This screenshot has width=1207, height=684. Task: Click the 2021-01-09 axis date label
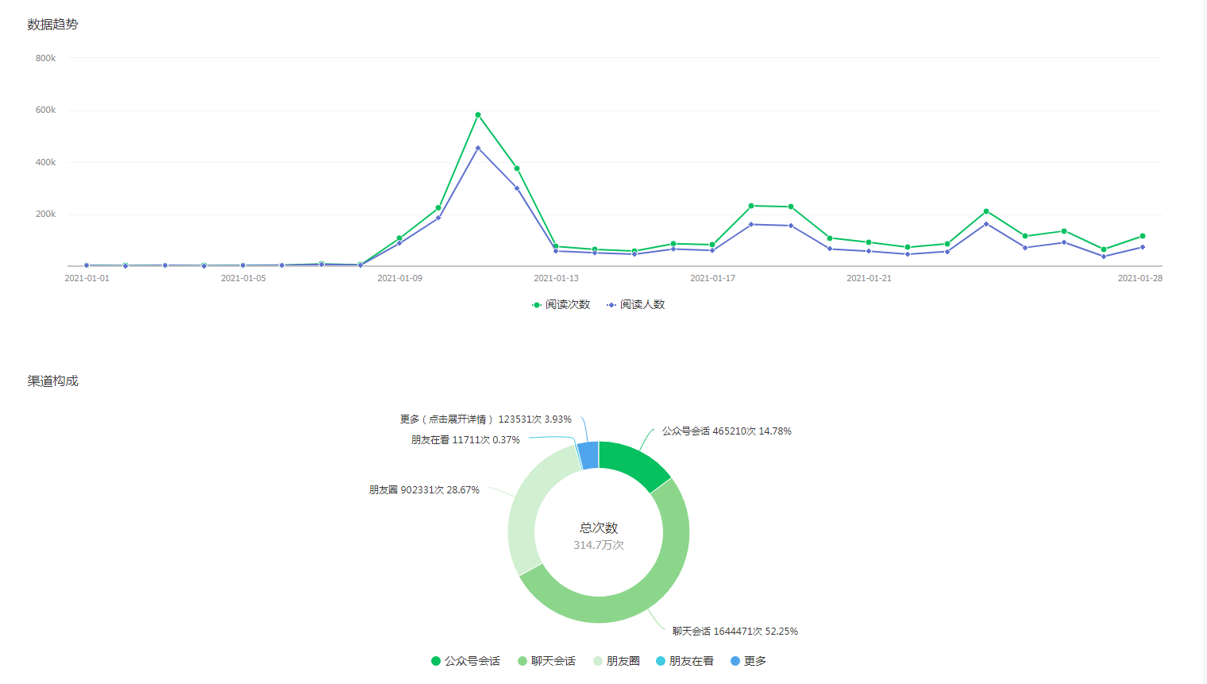399,278
